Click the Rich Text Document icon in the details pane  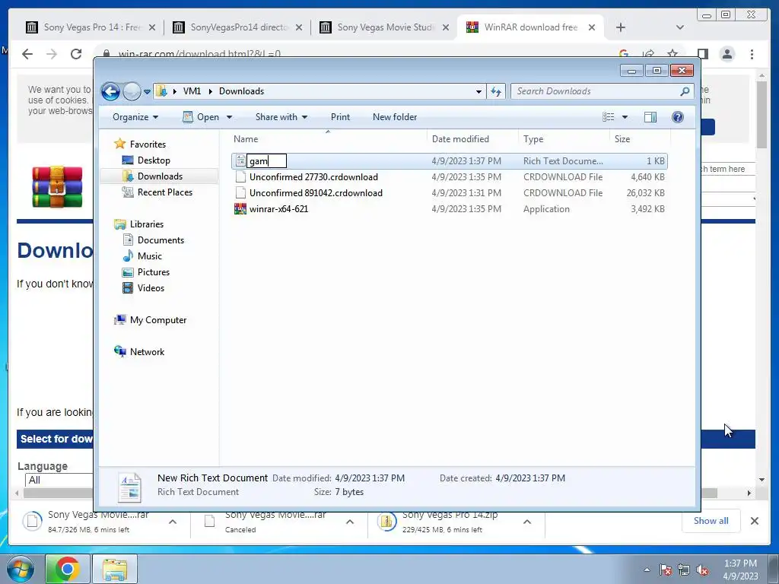point(129,487)
